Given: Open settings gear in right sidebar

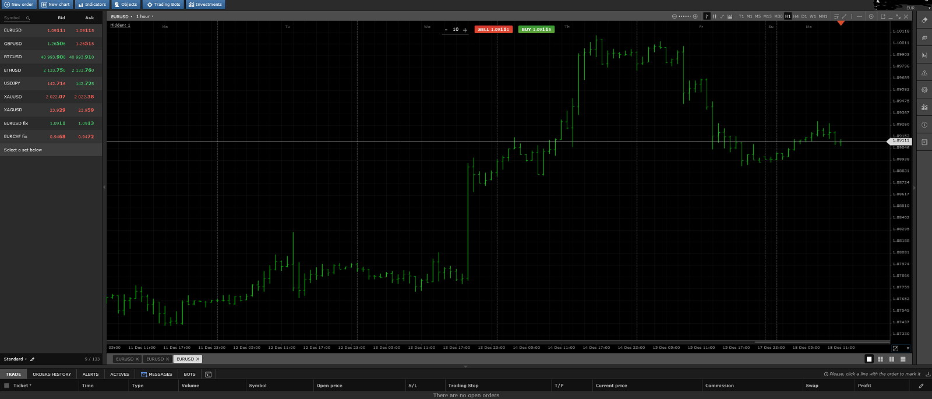Looking at the screenshot, I should pos(924,90).
